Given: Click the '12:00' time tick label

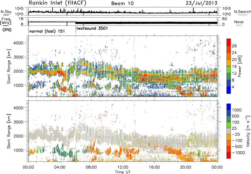Looking at the screenshot, I should [123, 167].
